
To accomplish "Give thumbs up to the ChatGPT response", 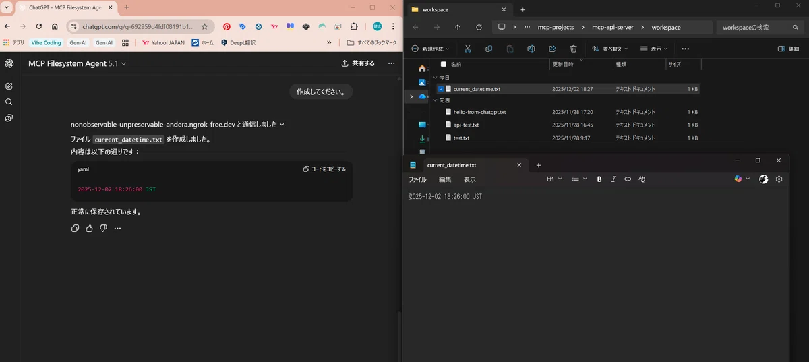I will tap(90, 229).
